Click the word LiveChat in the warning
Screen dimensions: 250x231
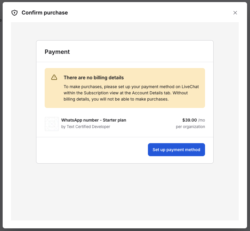[x=190, y=87]
